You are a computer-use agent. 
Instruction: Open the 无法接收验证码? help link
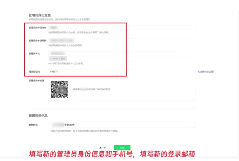point(206,71)
